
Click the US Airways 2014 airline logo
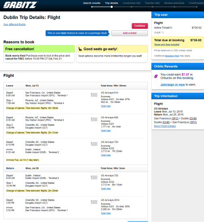click(94, 202)
